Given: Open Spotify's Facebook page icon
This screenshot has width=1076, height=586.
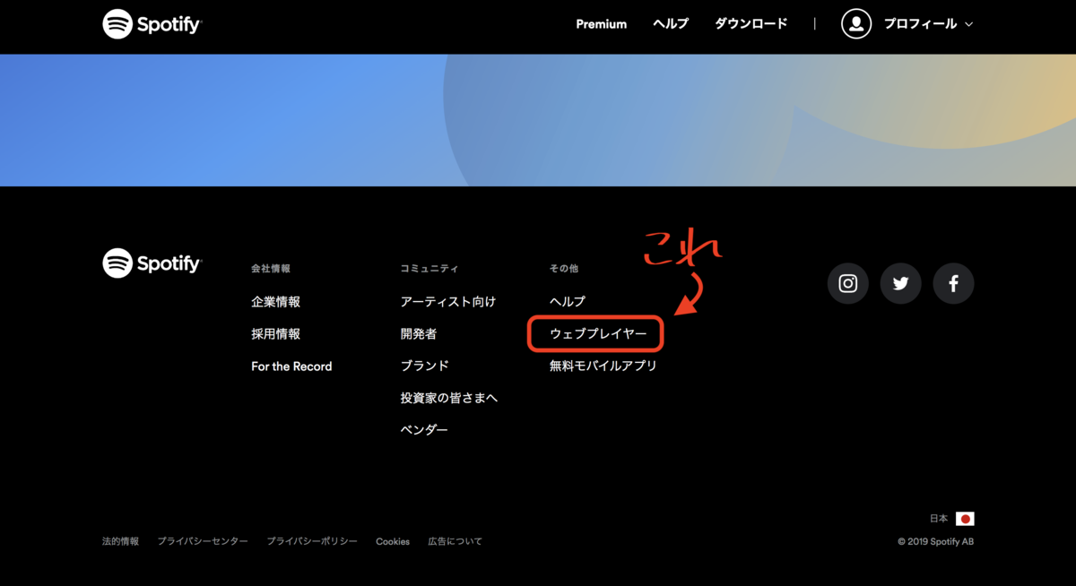Looking at the screenshot, I should coord(953,284).
